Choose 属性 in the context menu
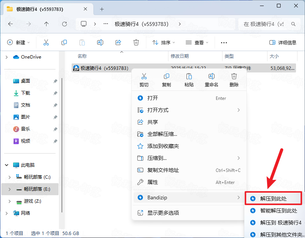The height and width of the screenshot is (238, 305). coord(189,182)
